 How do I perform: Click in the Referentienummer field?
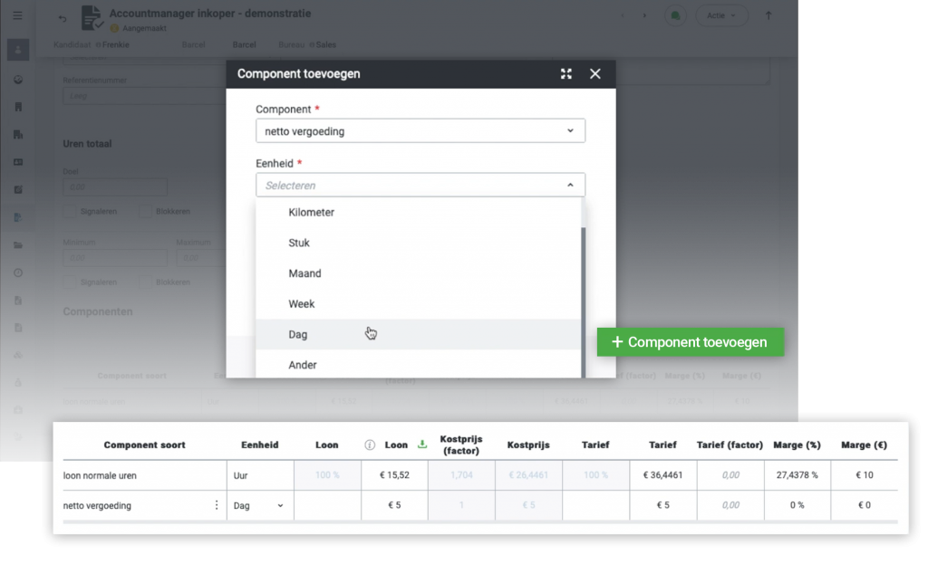tap(144, 96)
